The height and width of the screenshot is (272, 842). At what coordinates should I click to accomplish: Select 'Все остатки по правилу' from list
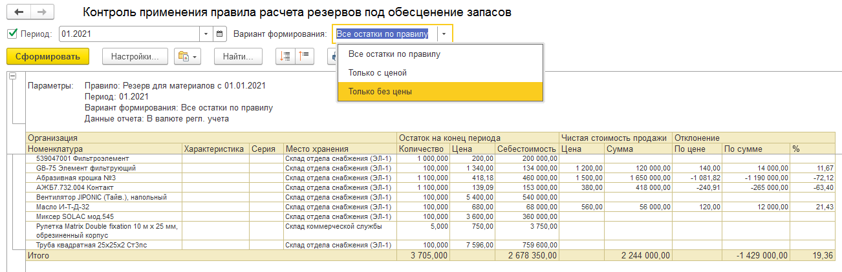(394, 54)
